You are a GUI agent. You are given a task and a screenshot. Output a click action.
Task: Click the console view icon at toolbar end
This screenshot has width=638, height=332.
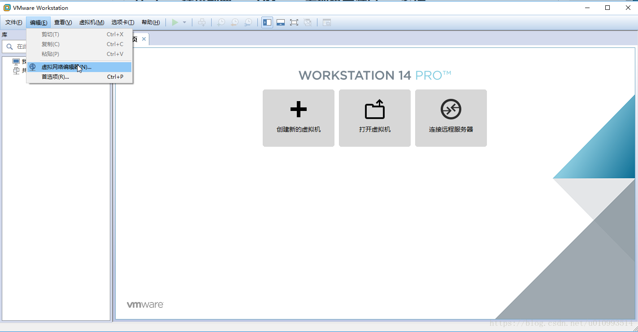click(327, 22)
